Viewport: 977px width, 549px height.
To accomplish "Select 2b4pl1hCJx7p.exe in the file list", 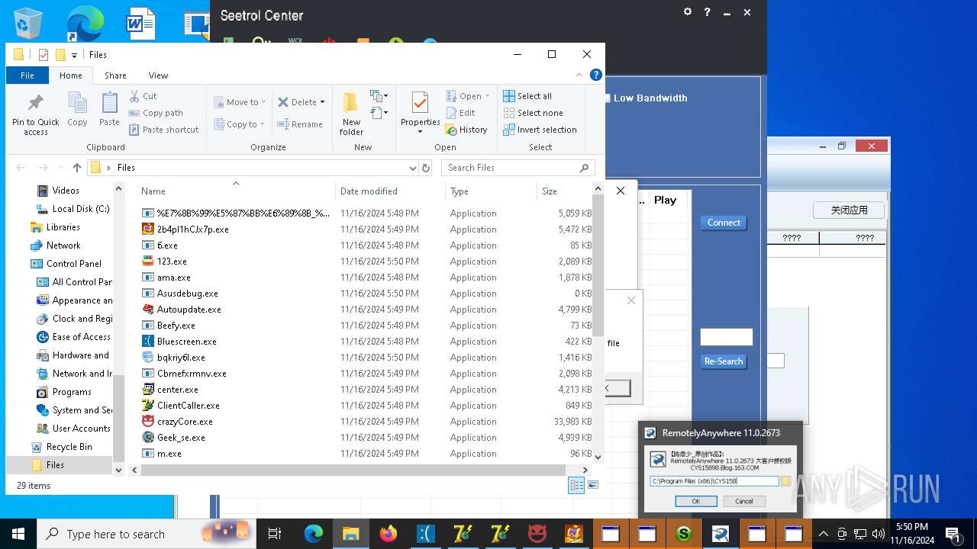I will click(192, 230).
